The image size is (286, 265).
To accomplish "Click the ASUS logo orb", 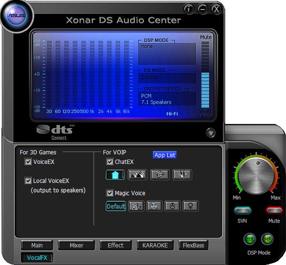I will click(x=17, y=16).
